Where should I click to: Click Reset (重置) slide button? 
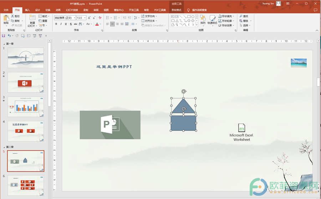tap(43, 21)
